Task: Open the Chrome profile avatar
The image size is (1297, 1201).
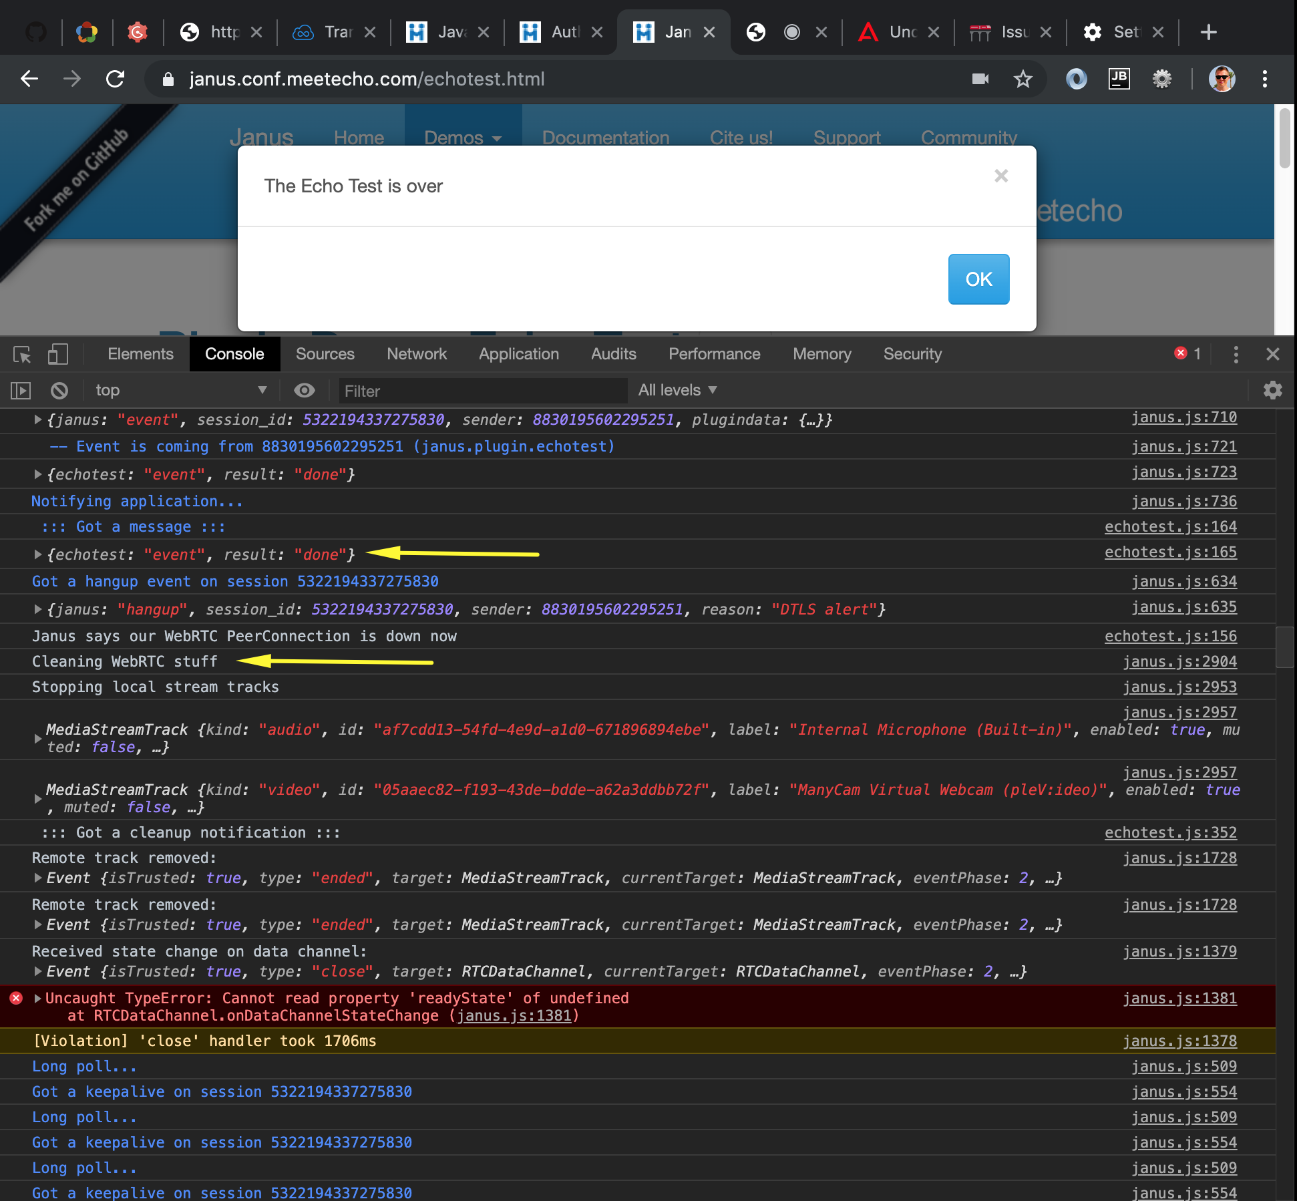Action: 1222,79
